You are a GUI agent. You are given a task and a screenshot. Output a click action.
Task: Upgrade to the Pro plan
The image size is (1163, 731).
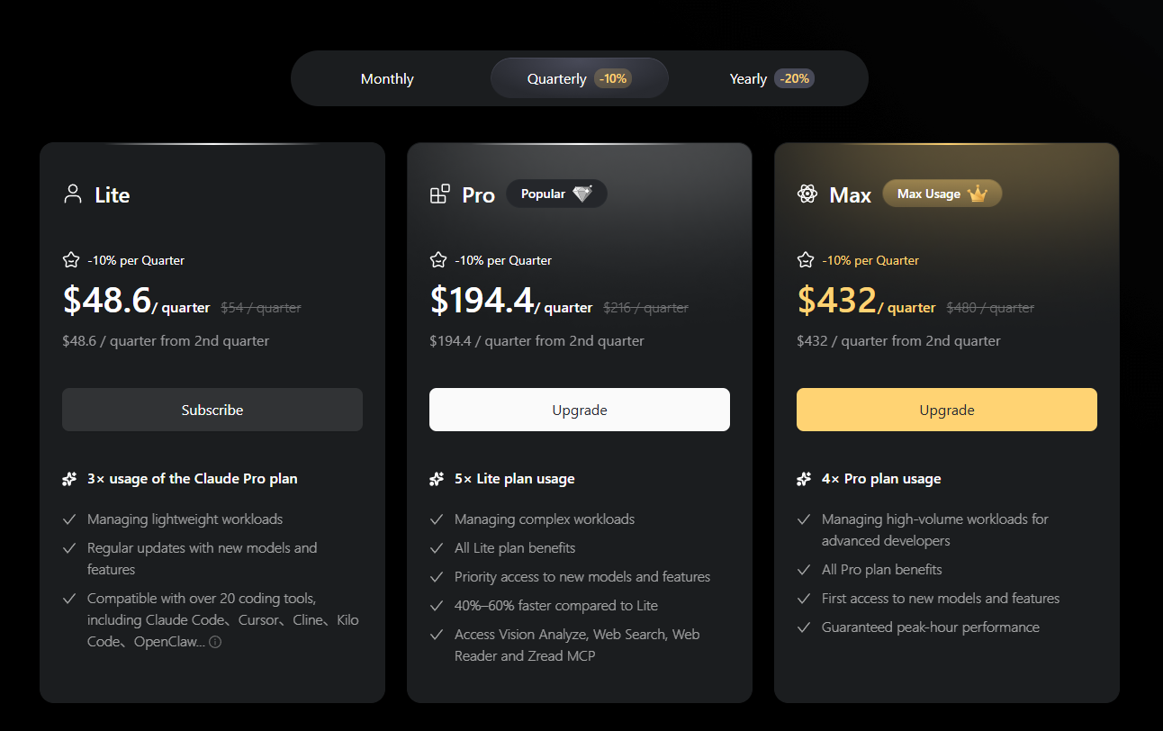point(580,410)
